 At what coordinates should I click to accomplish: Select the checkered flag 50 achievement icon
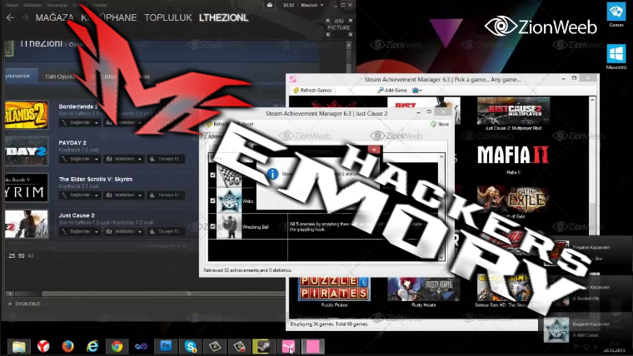(x=229, y=176)
